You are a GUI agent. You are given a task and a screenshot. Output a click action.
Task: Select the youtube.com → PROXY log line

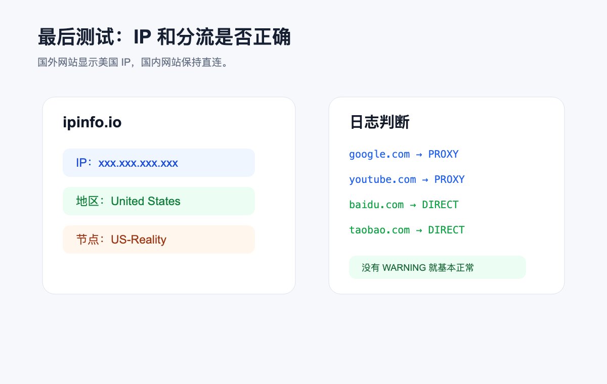coord(407,179)
